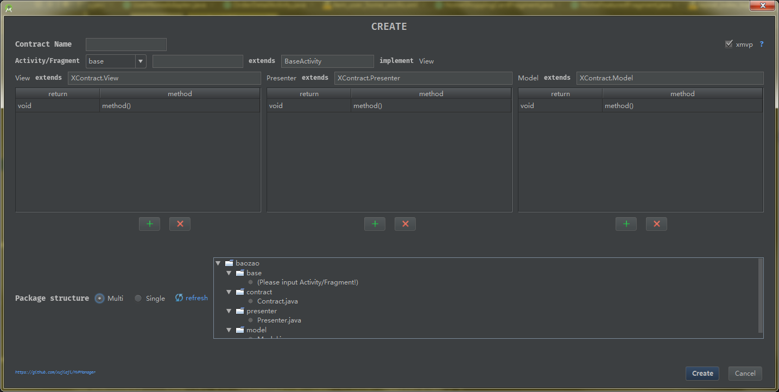Delete a method row from Model table
This screenshot has width=779, height=392.
656,224
